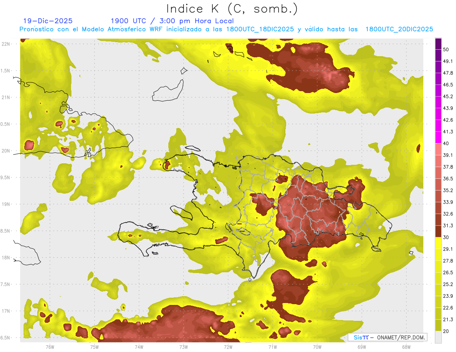Click the time label "1900 UTC / 3:00 pm Hora Local"

click(x=172, y=21)
